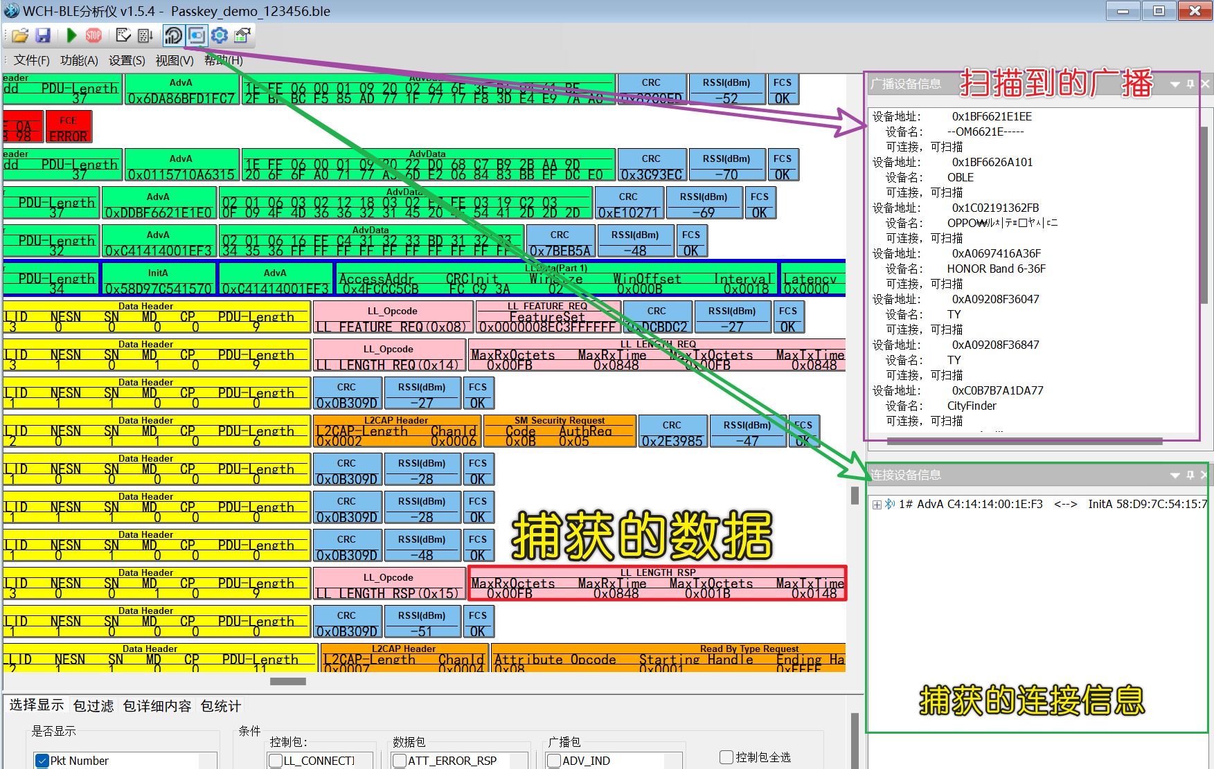This screenshot has height=769, width=1214.
Task: Click the clear packets toolbar icon
Action: point(123,35)
